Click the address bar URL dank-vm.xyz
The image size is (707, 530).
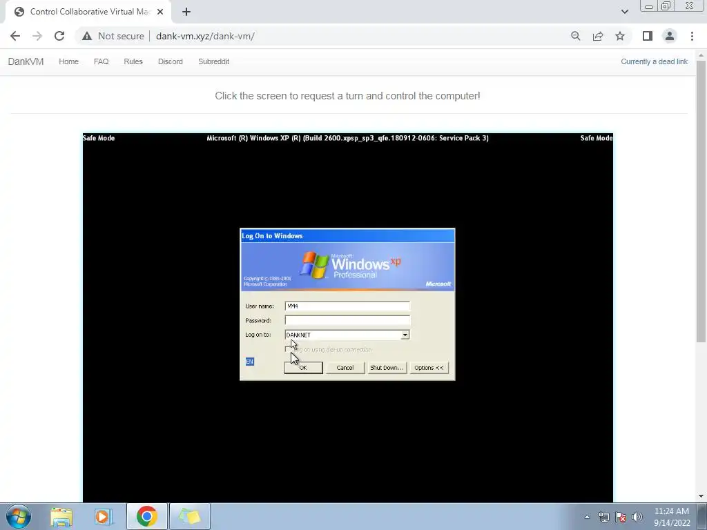[205, 36]
